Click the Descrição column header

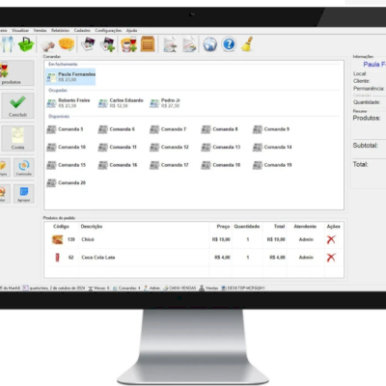tap(92, 227)
